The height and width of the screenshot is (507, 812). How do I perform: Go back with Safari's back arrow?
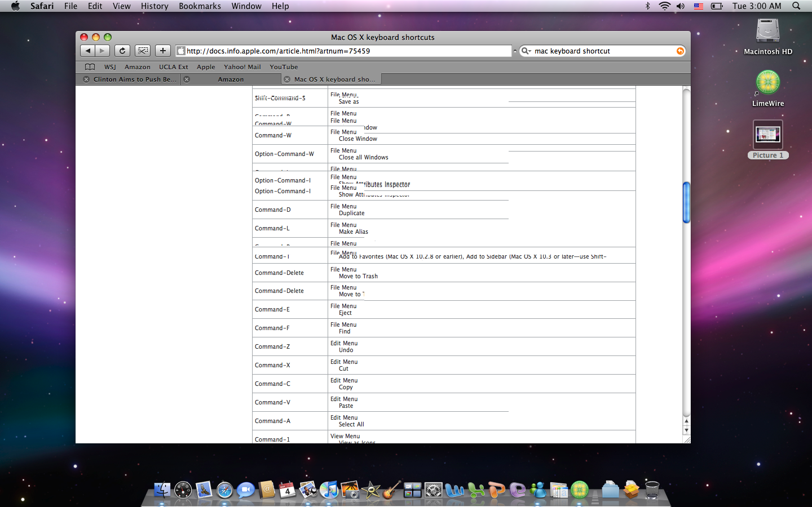point(87,51)
